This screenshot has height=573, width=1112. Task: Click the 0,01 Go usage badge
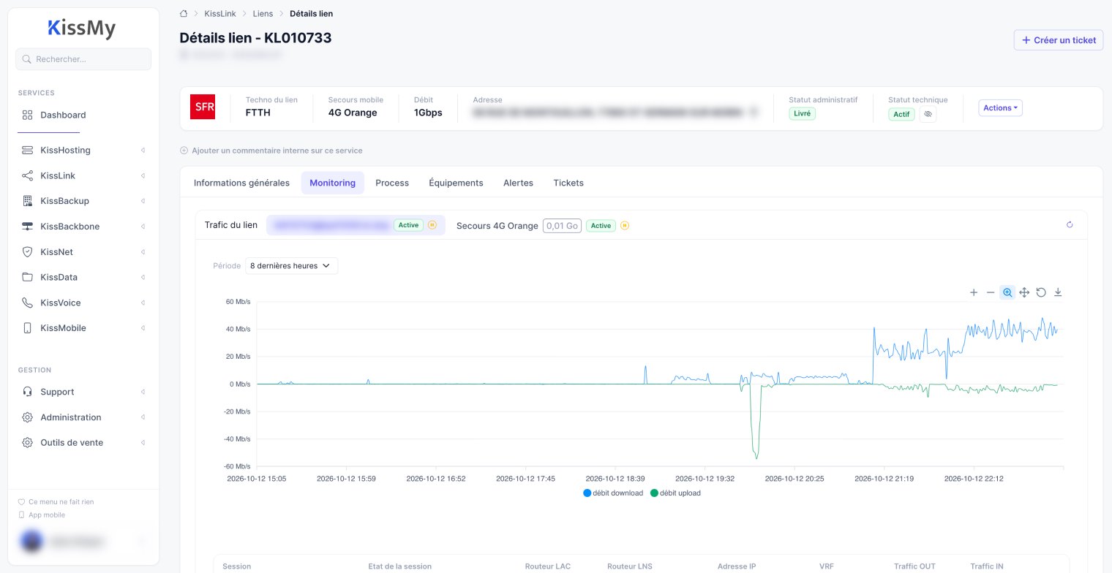pyautogui.click(x=562, y=226)
